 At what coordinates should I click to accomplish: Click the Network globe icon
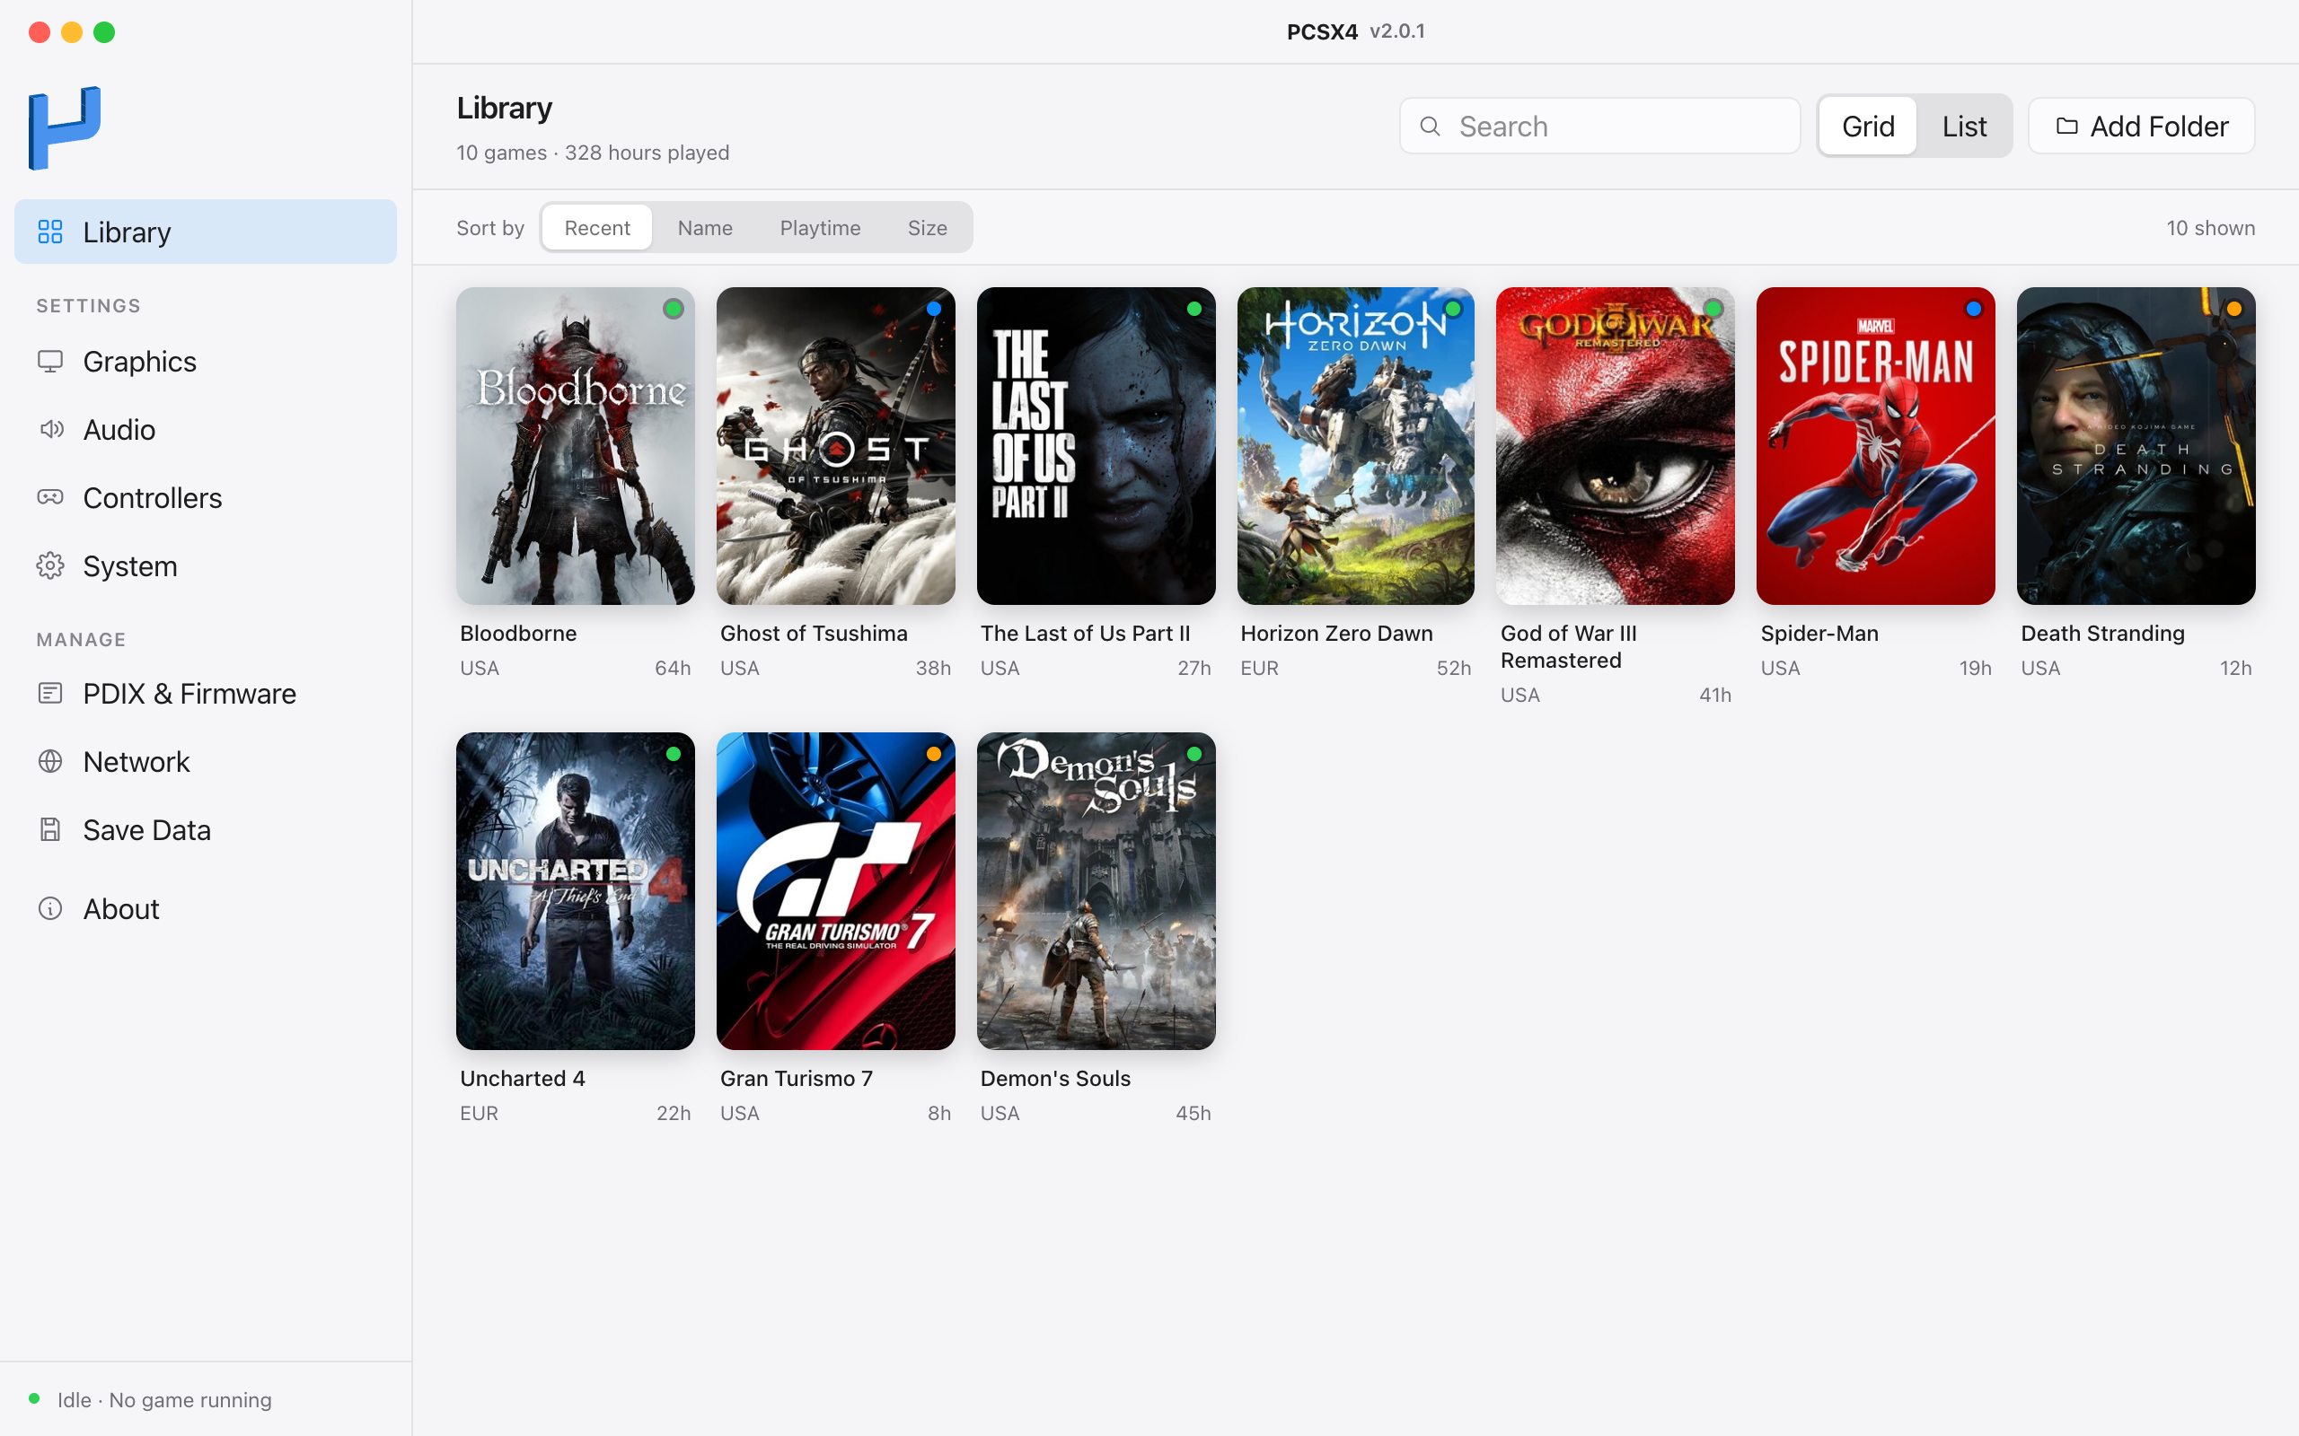coord(50,762)
